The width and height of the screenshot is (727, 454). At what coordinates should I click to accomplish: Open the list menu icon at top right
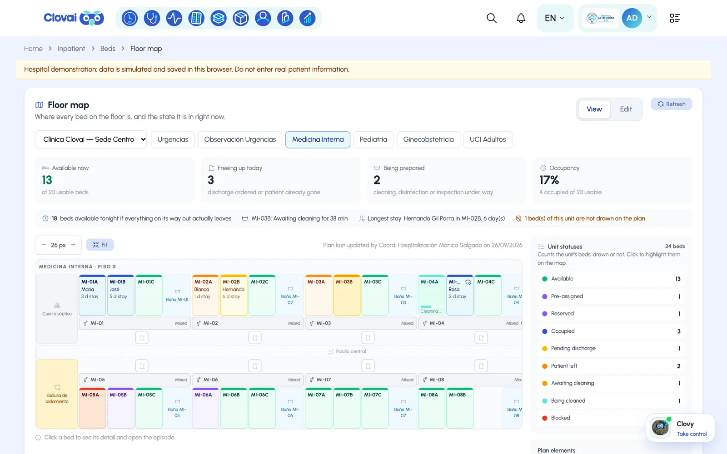point(675,18)
